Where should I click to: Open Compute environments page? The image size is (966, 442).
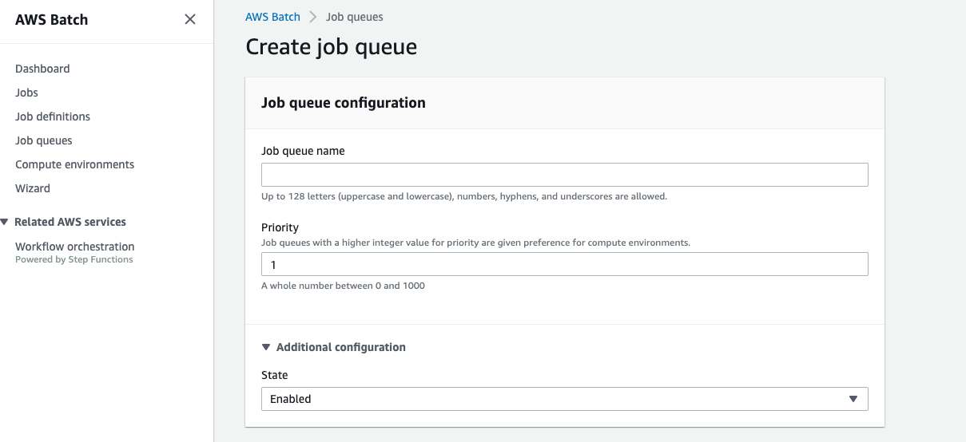[75, 164]
